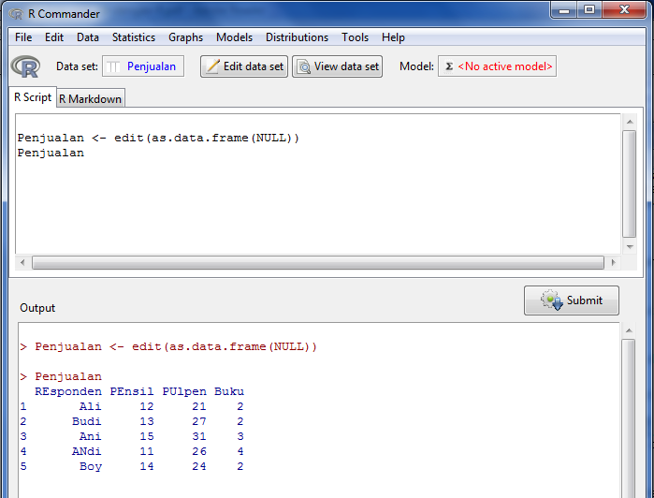Click 'PUlpen' column header in output
654x498 pixels.
pos(184,391)
